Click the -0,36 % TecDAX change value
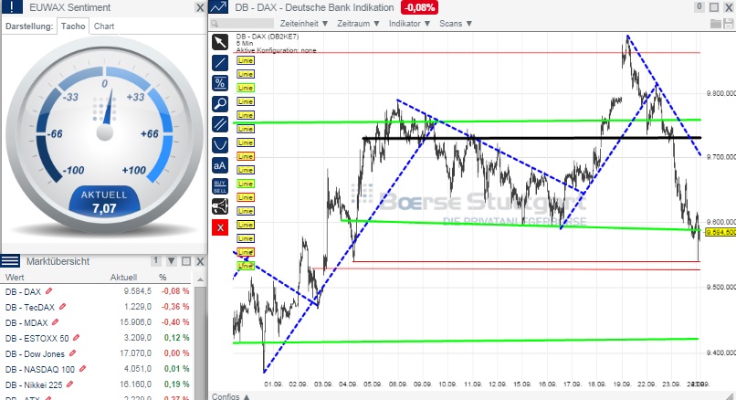 [x=175, y=307]
